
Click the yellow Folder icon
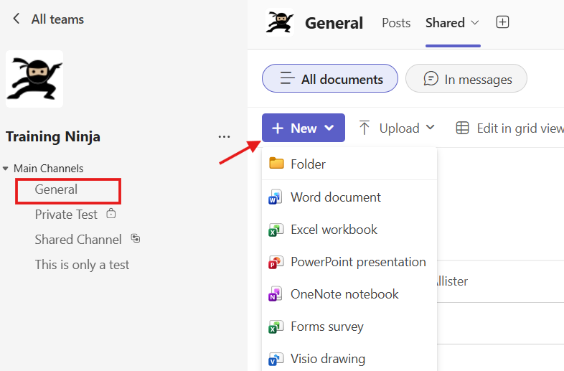pyautogui.click(x=276, y=164)
